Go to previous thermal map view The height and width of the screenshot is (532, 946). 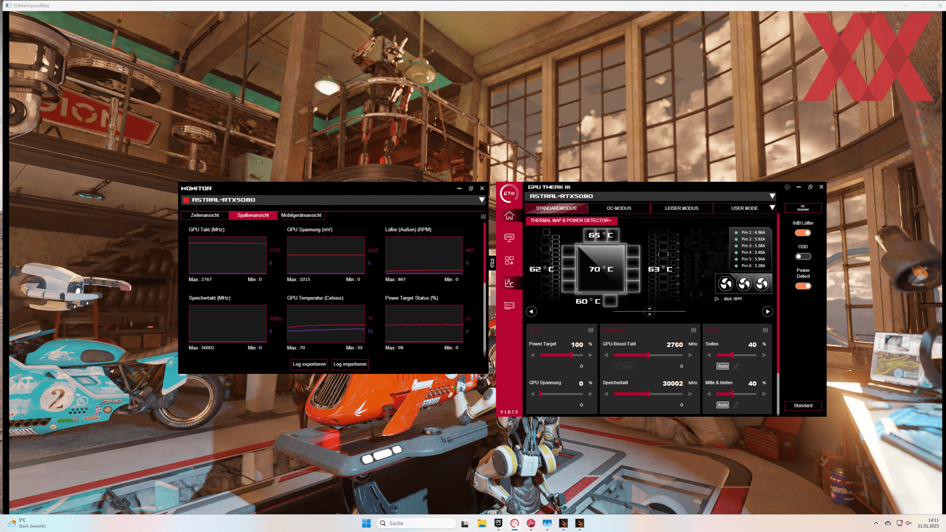click(531, 311)
